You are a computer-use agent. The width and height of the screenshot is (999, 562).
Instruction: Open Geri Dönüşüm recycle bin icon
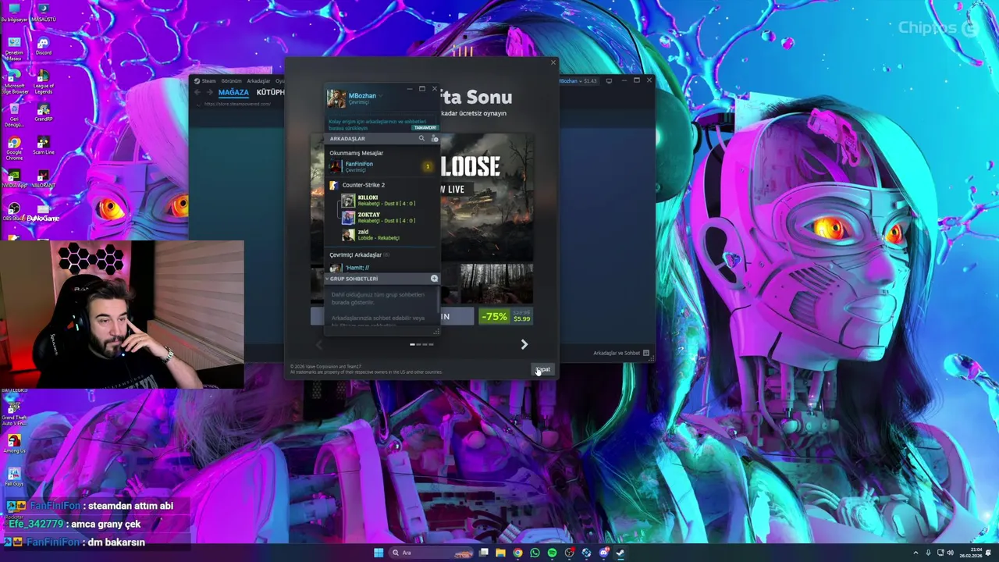tap(13, 116)
